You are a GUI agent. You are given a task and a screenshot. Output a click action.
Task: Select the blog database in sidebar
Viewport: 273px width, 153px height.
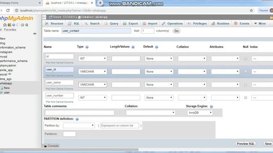click(3, 43)
